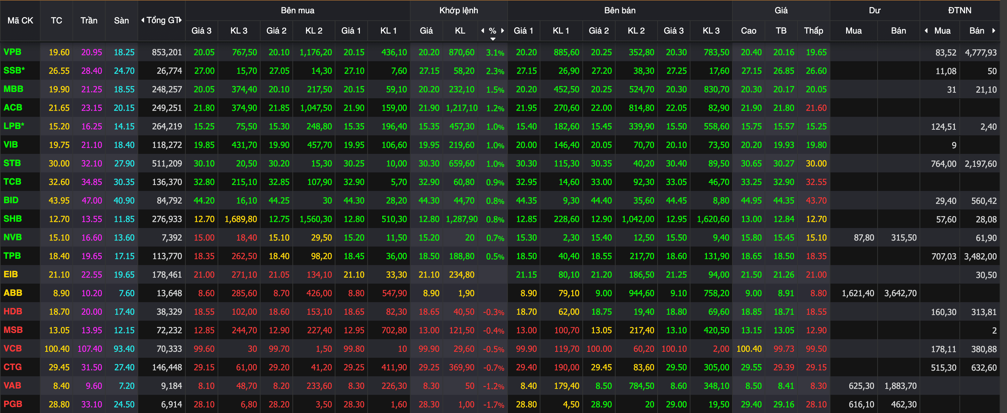The height and width of the screenshot is (413, 1007).
Task: Sort by the Mã CK column header
Action: tap(20, 20)
